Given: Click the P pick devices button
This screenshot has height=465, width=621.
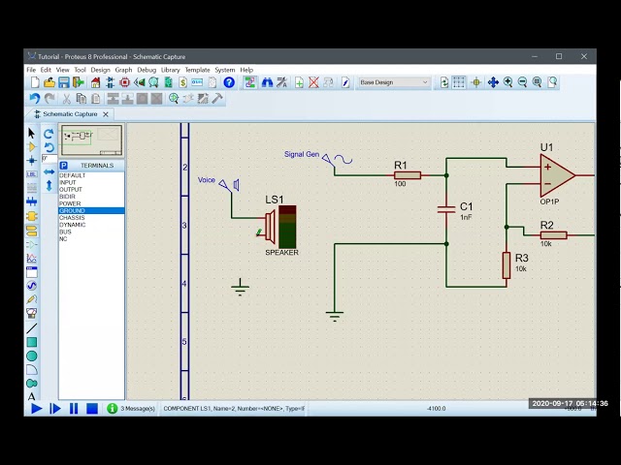Looking at the screenshot, I should (x=63, y=166).
